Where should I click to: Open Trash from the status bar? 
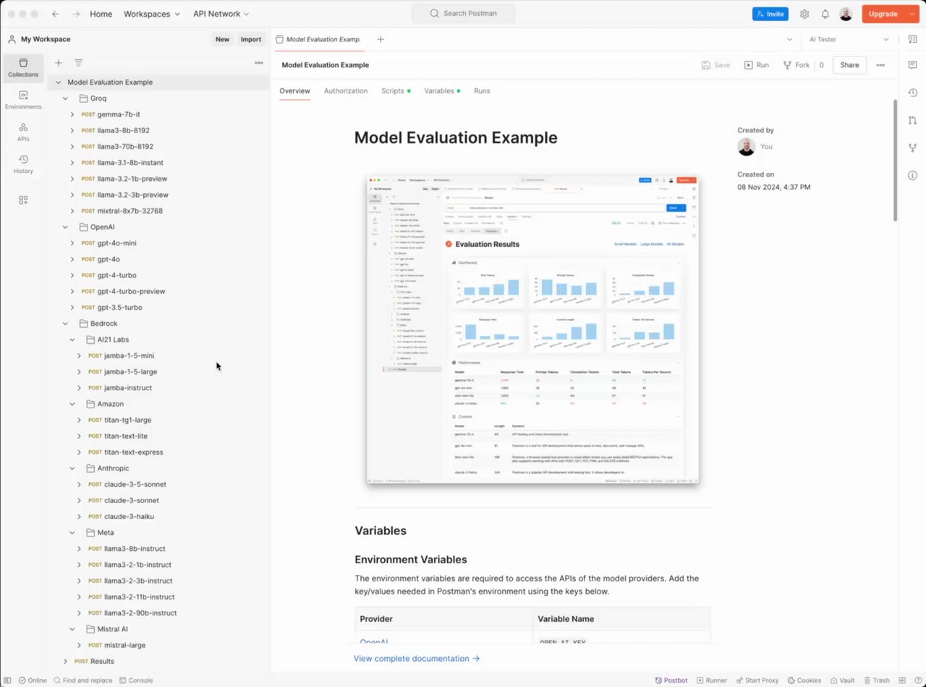point(875,680)
